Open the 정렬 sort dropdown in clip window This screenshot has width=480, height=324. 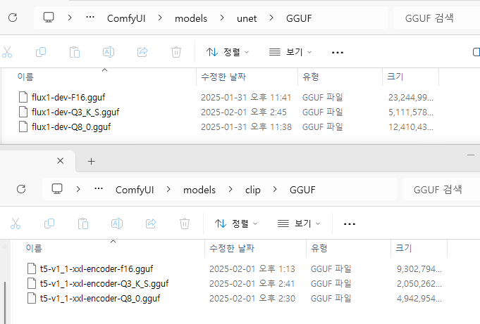(236, 223)
